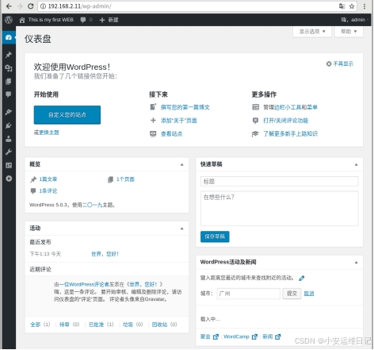Click the 城市 city input field

[x=248, y=294]
